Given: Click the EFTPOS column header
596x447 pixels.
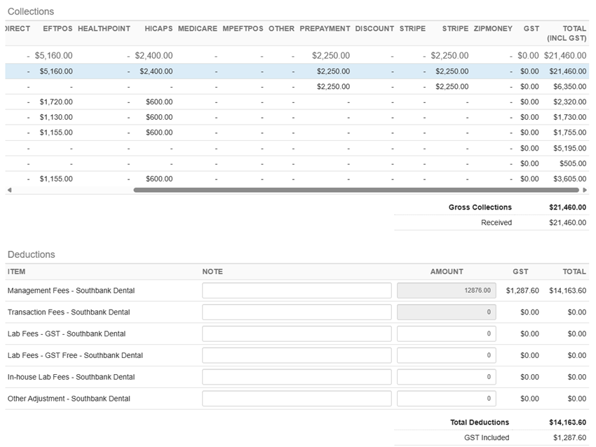Looking at the screenshot, I should tap(57, 29).
